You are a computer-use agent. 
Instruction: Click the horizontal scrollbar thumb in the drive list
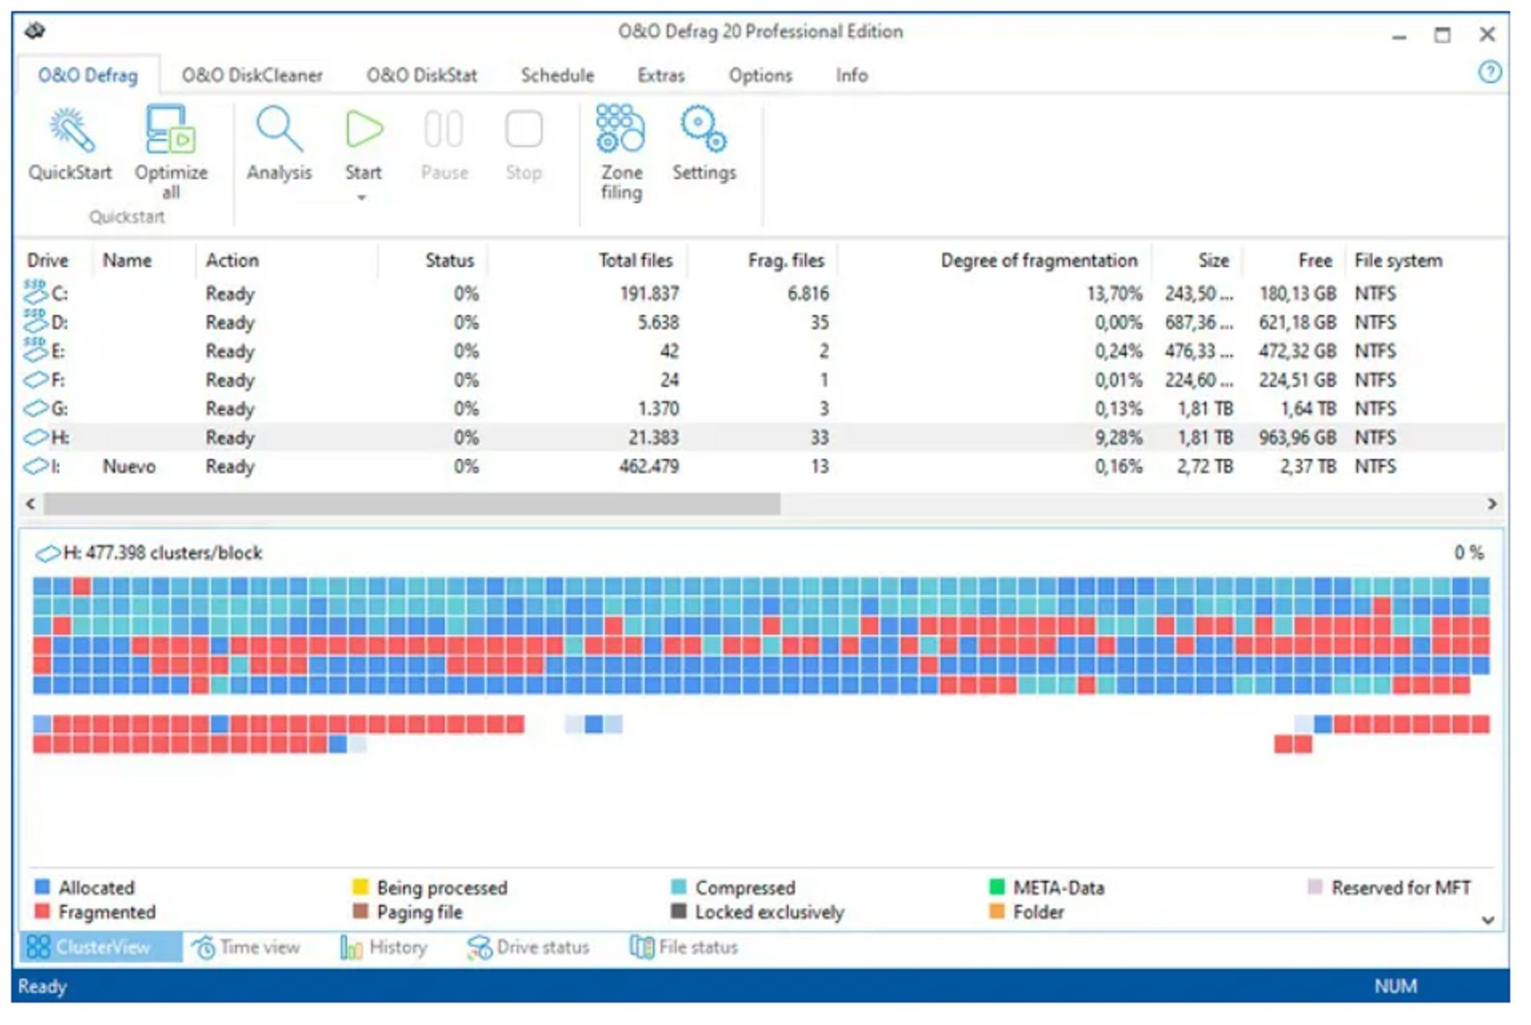point(412,504)
